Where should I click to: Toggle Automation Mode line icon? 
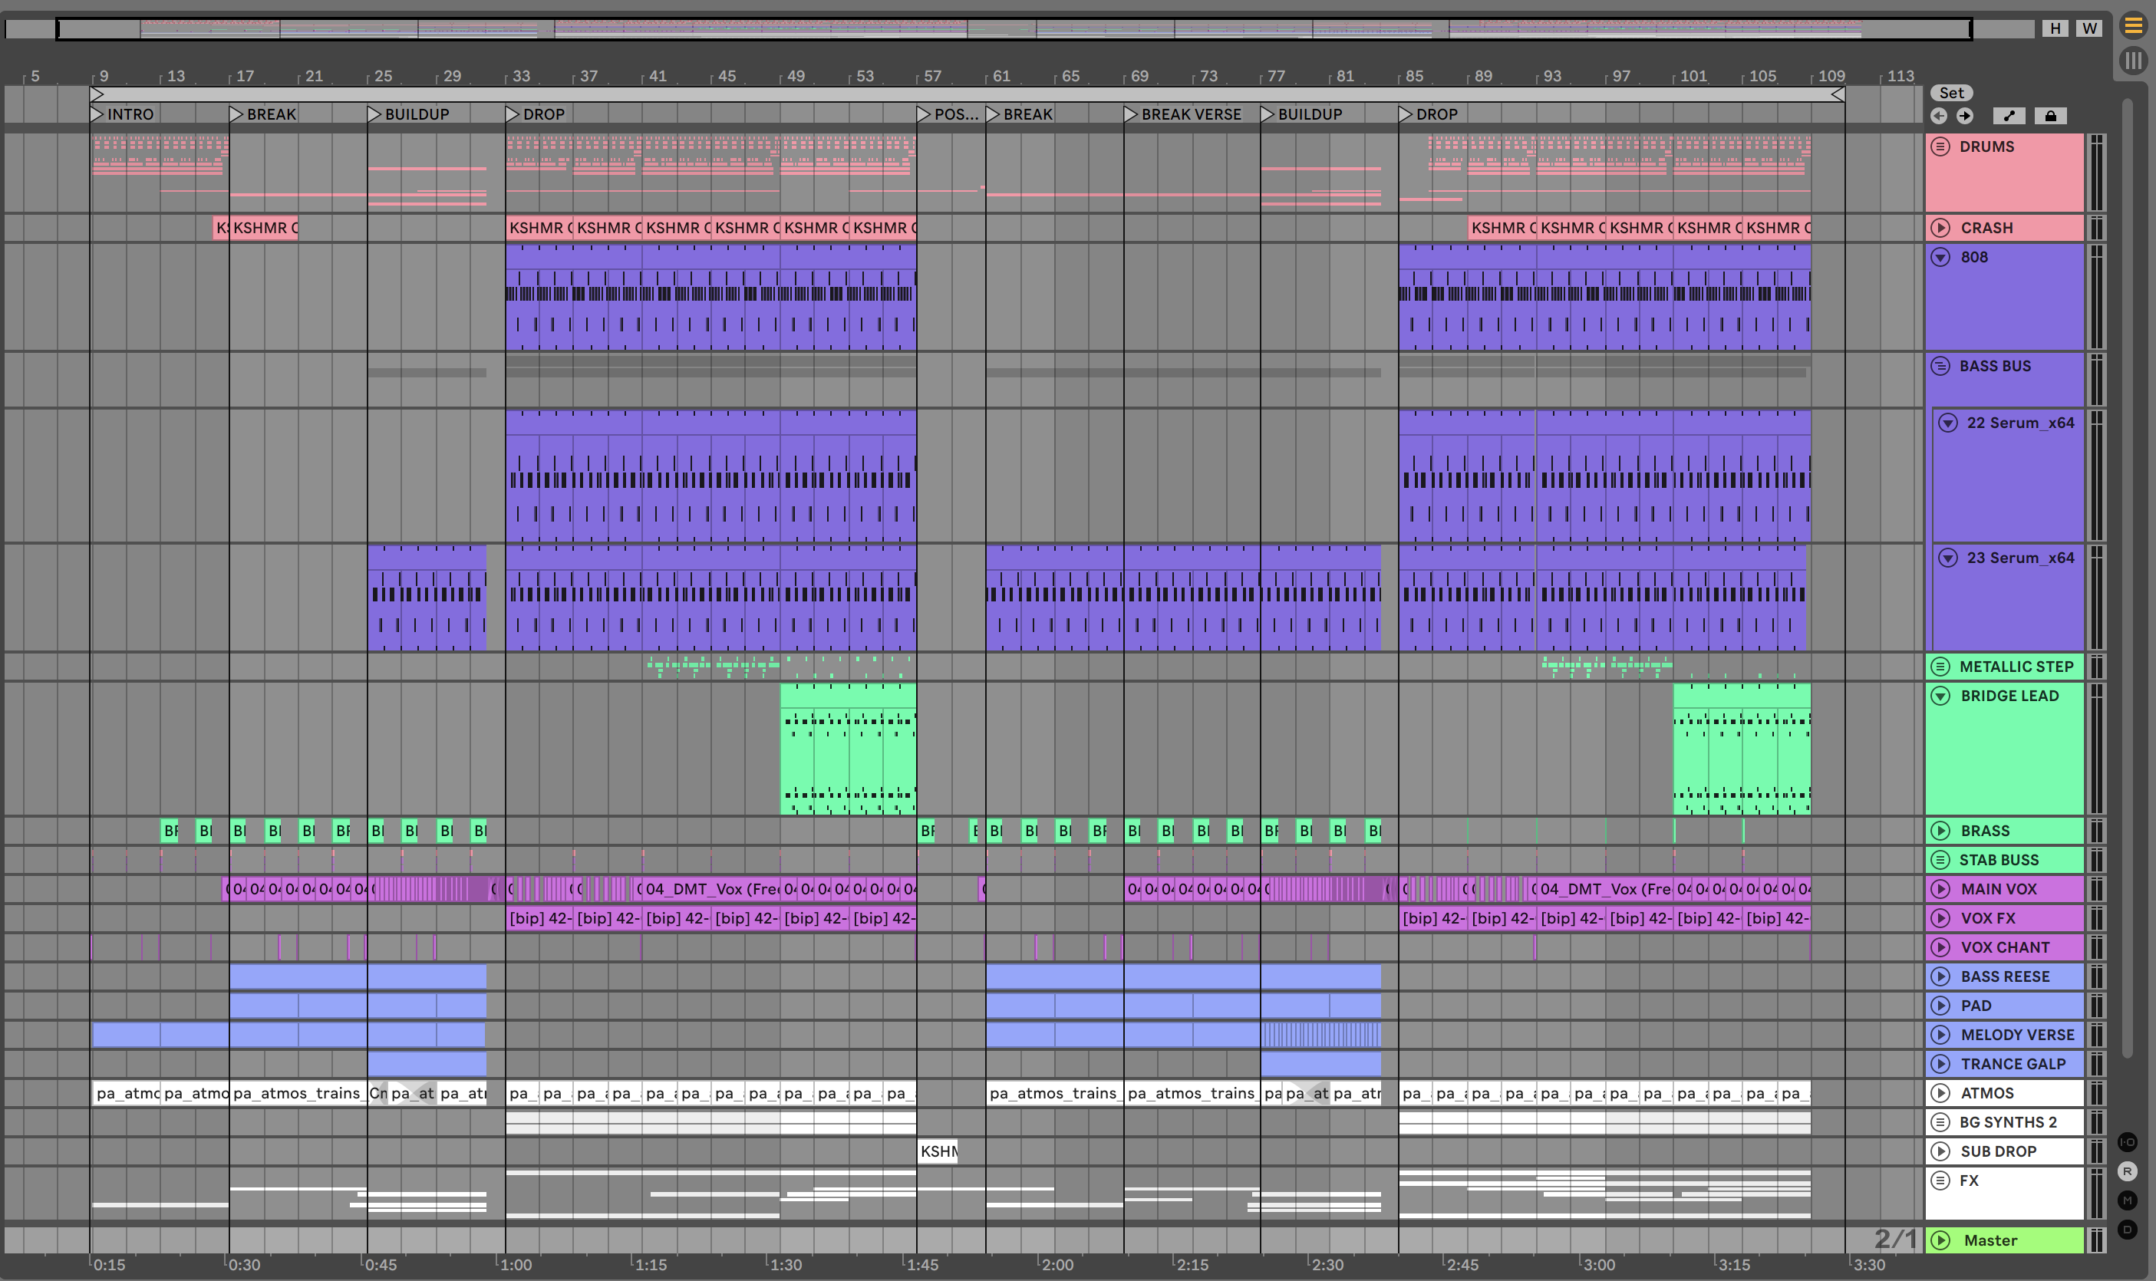(2009, 116)
